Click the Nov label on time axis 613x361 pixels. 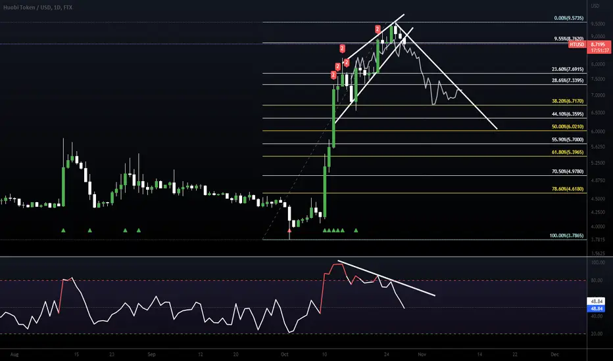[422, 354]
